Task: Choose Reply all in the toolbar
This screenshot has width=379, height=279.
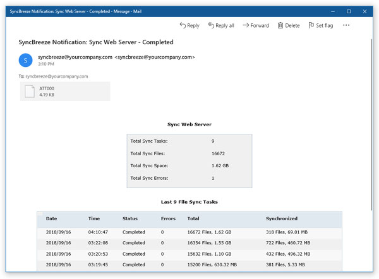Action: (x=221, y=25)
